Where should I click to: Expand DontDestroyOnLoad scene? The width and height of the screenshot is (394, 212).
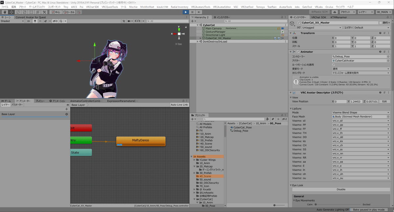pyautogui.click(x=198, y=42)
